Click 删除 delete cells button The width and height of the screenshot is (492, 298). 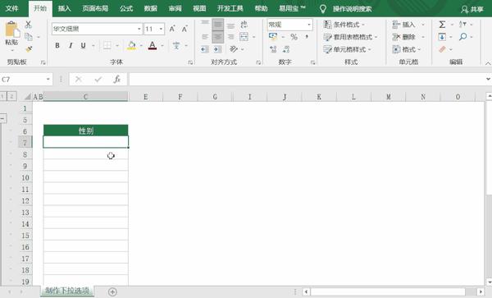(x=404, y=37)
